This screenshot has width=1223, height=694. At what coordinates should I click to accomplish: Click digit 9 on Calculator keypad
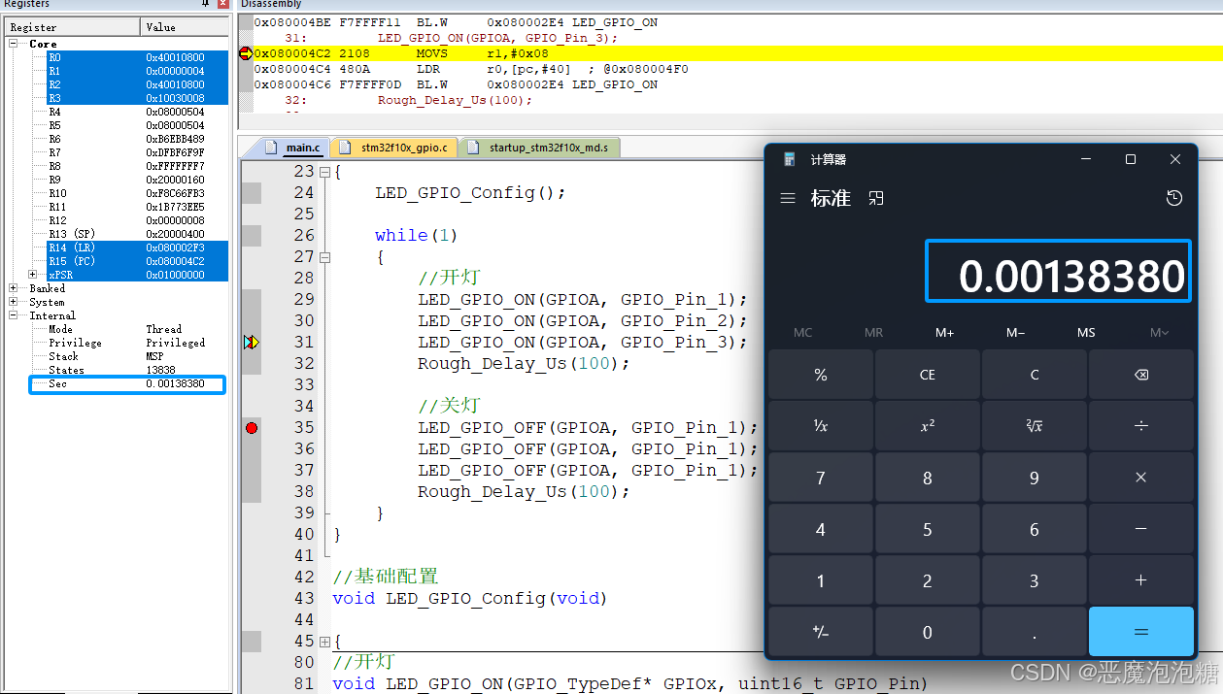pos(1035,478)
